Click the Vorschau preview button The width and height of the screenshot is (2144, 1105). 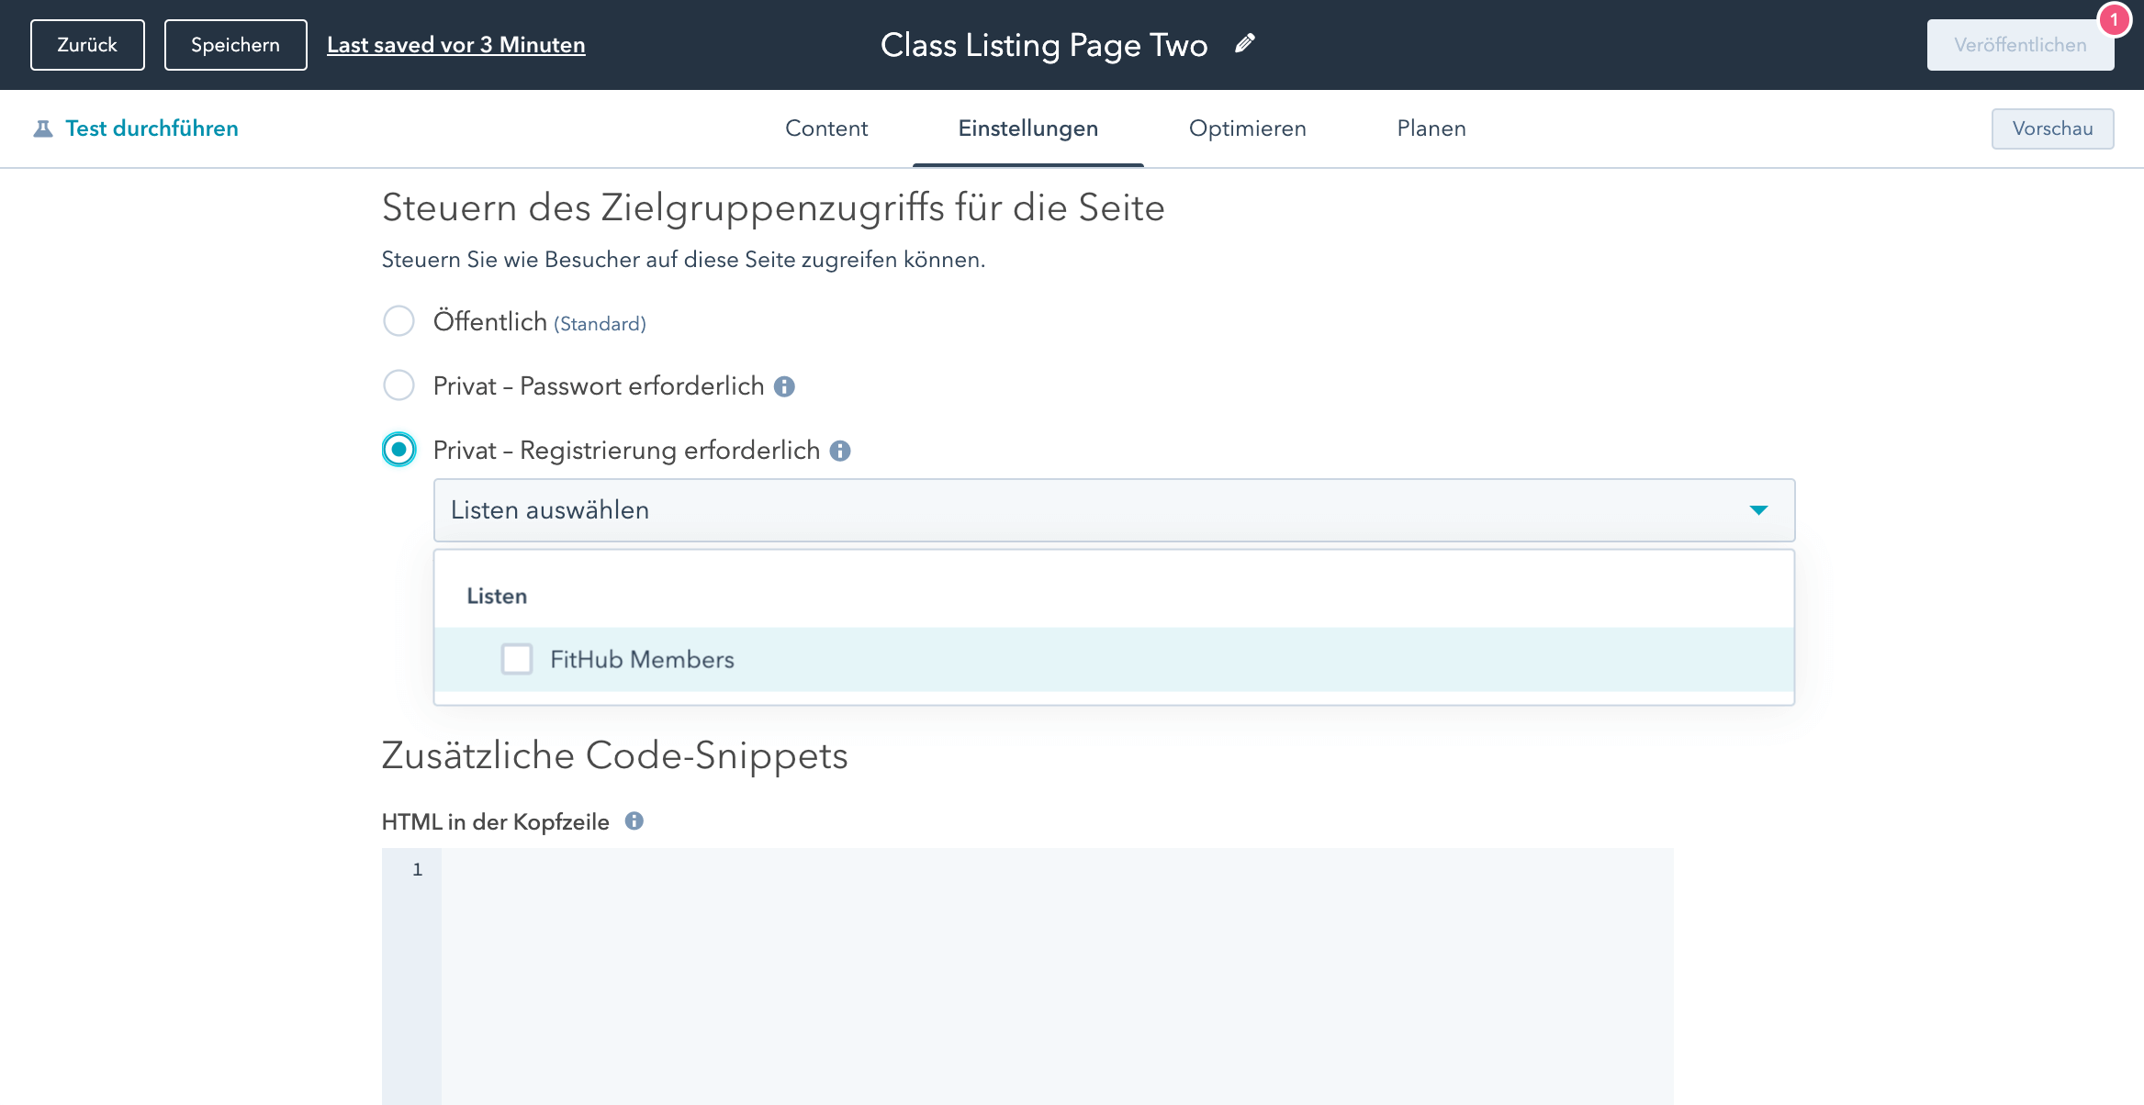2052,128
